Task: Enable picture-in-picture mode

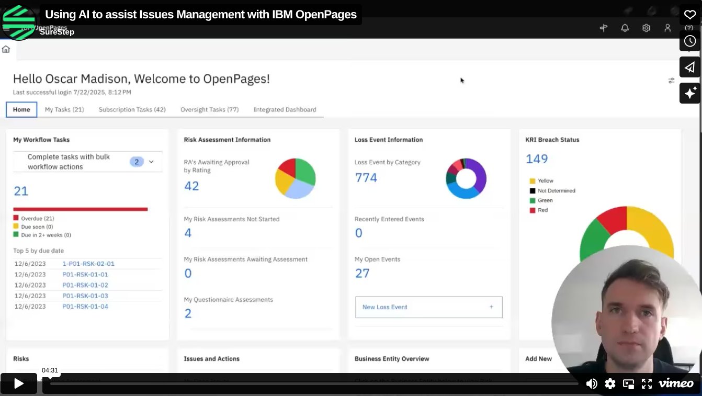Action: tap(628, 384)
